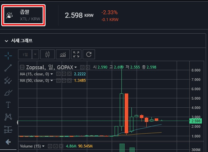Click the 300M volume axis label

[x=196, y=150]
